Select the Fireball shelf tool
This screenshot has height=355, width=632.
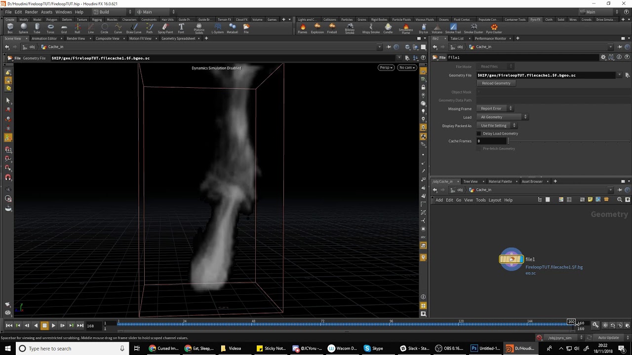coord(332,29)
